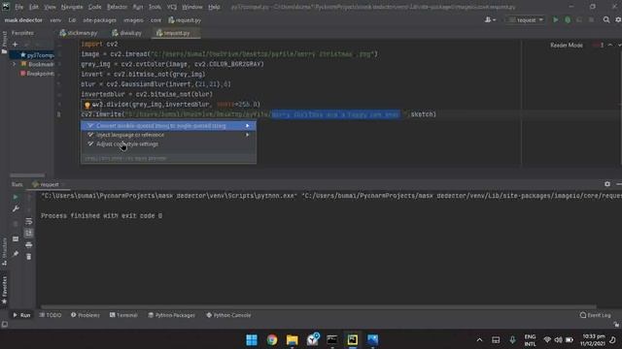
Task: Click the Run console horizontal scrollbar
Action: [x=318, y=306]
